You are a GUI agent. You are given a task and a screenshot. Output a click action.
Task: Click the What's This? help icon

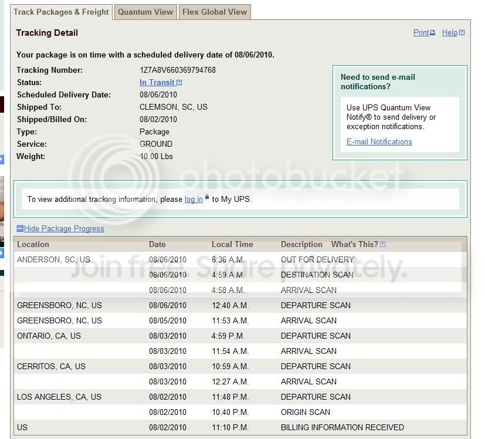[x=382, y=244]
